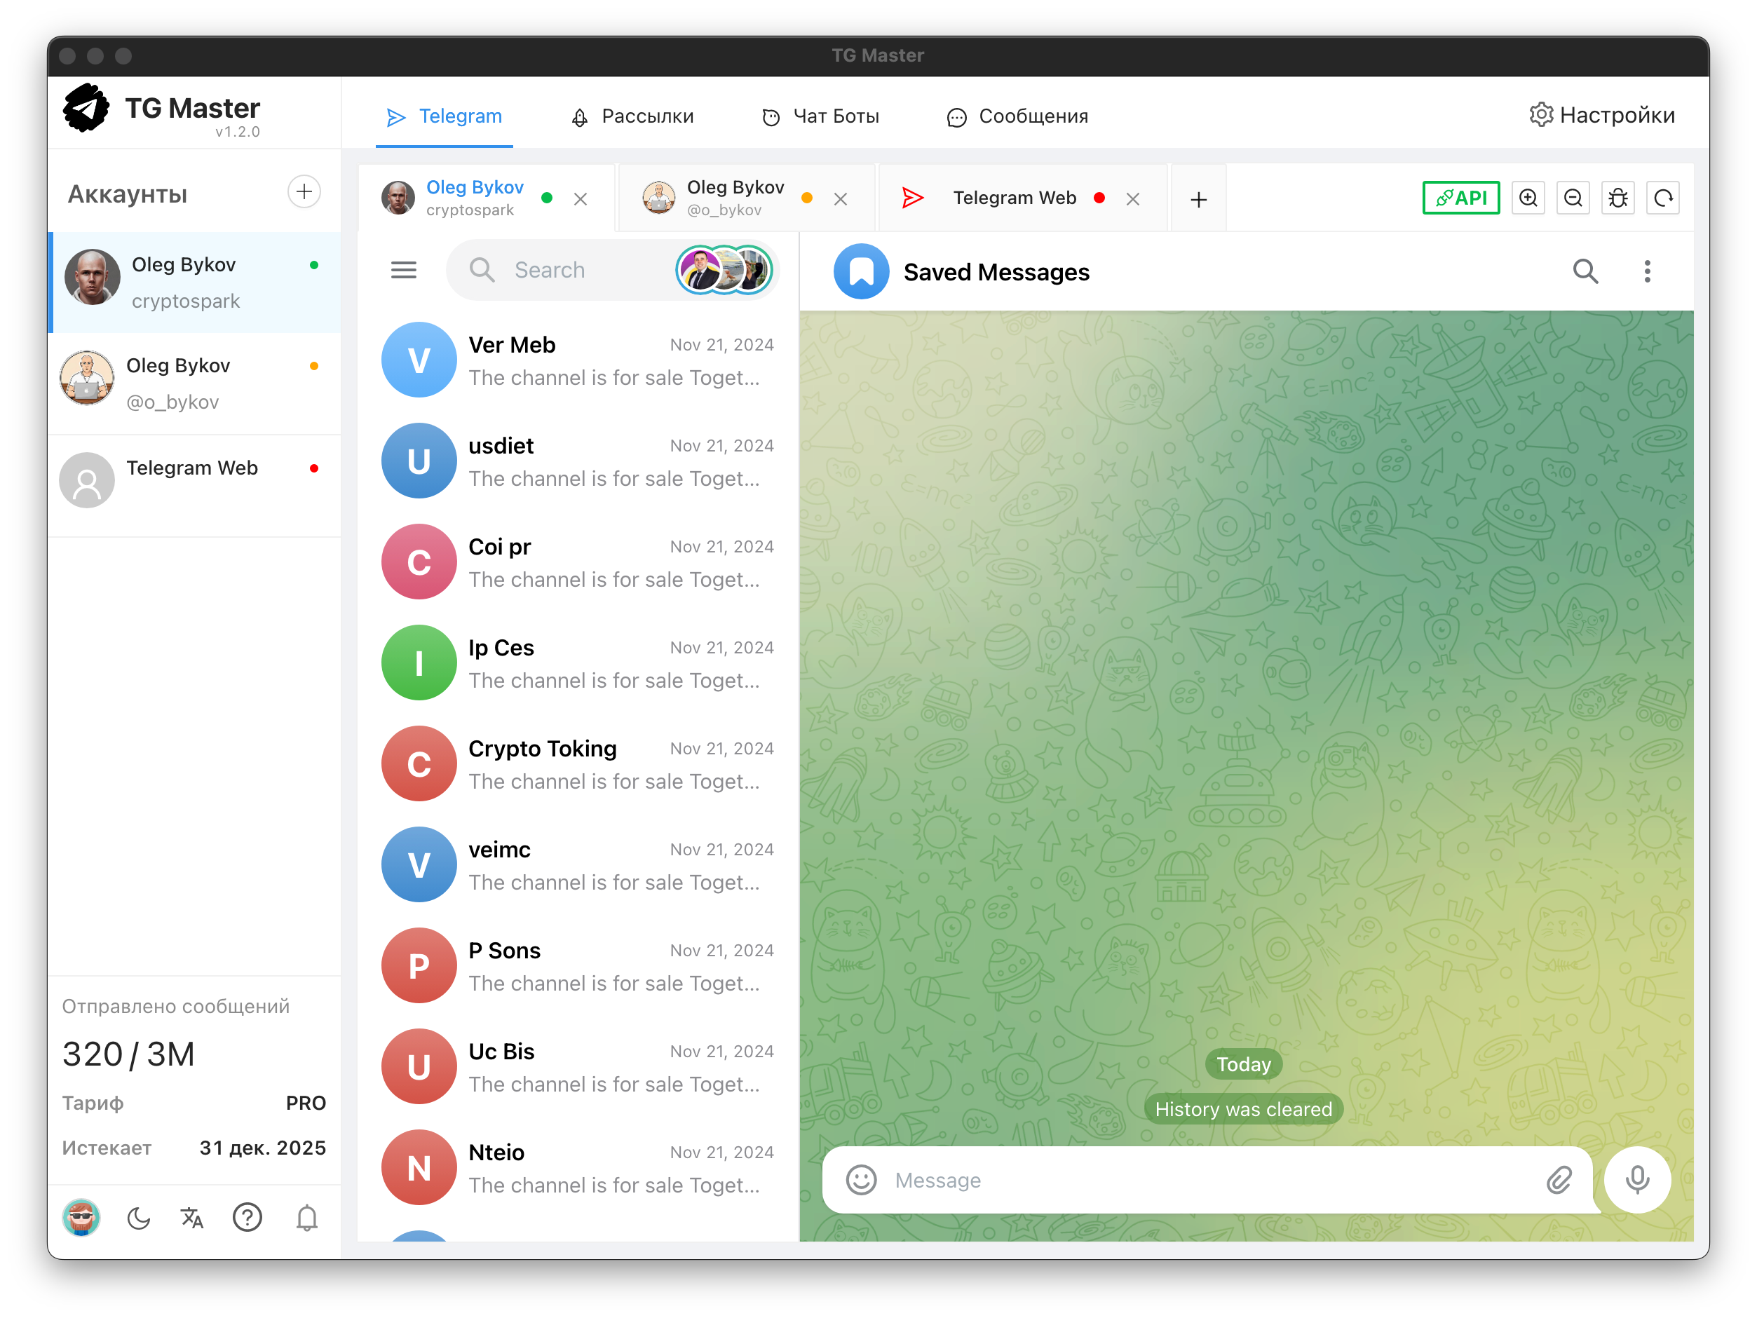Open notifications bell icon
This screenshot has height=1318, width=1757.
[x=306, y=1218]
